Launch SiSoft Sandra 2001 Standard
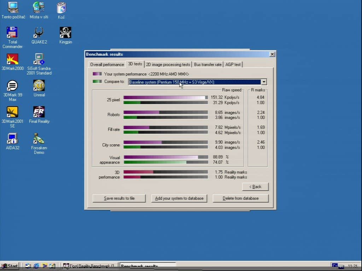Image resolution: width=362 pixels, height=271 pixels. [39, 59]
